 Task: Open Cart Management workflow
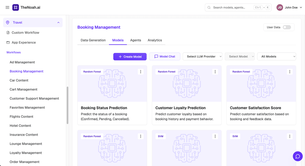point(23,89)
